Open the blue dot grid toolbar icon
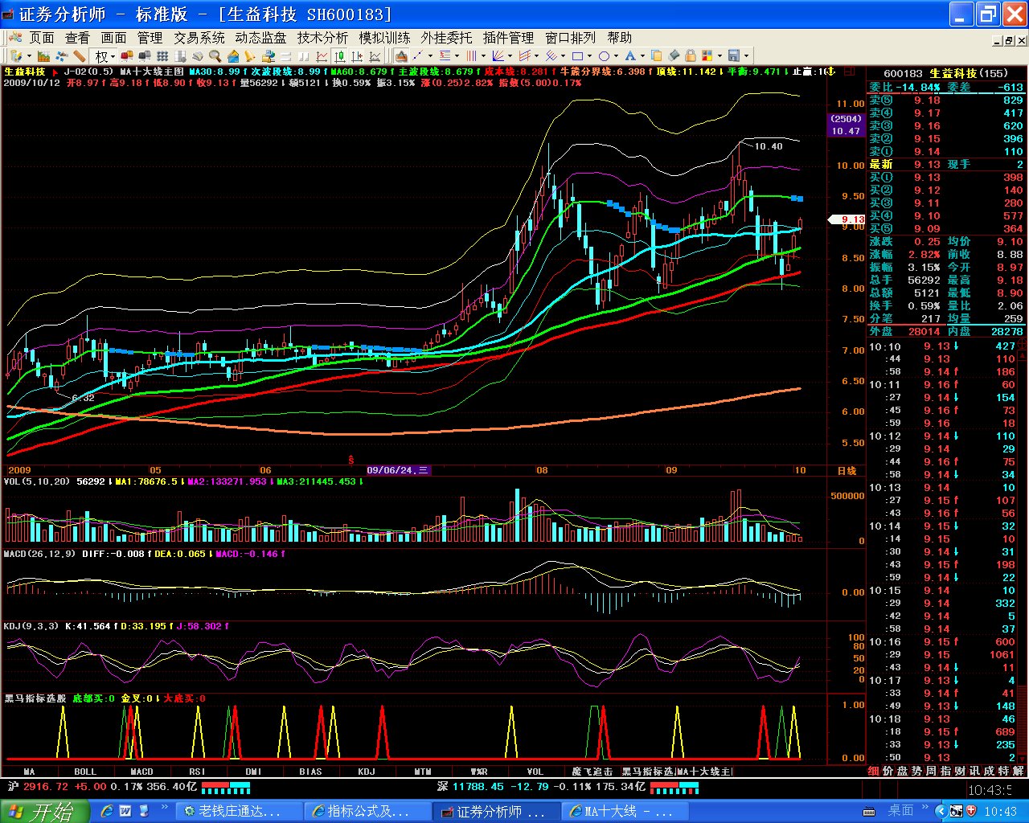 pos(162,56)
